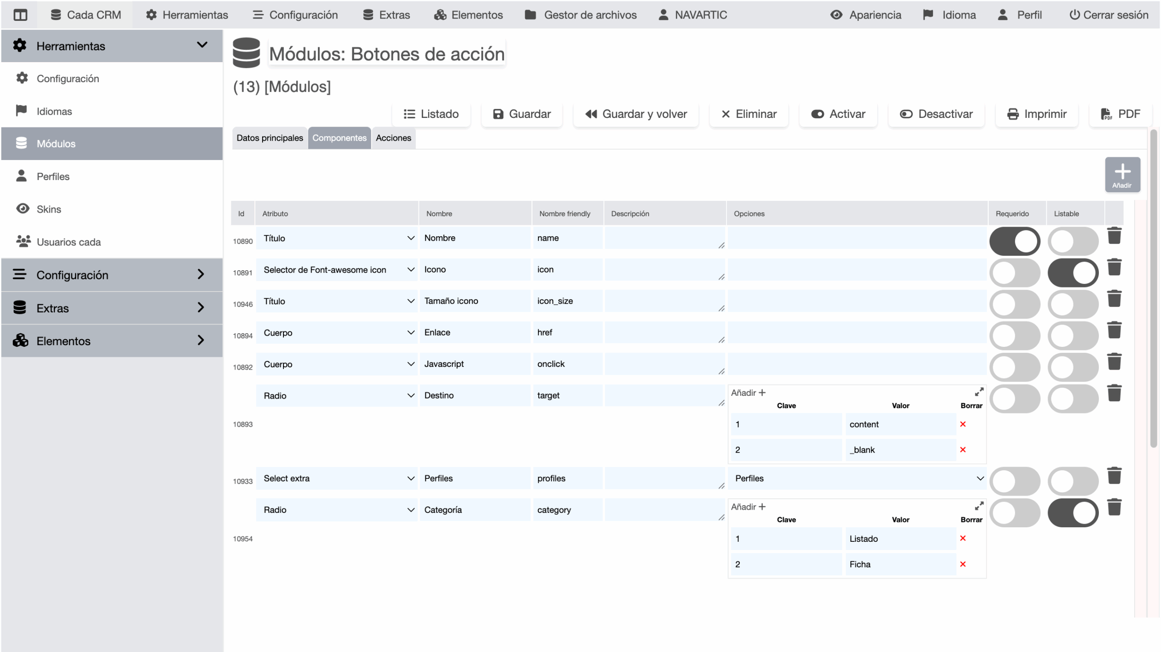The width and height of the screenshot is (1161, 652).
Task: Click the Desactivar button
Action: tap(937, 114)
